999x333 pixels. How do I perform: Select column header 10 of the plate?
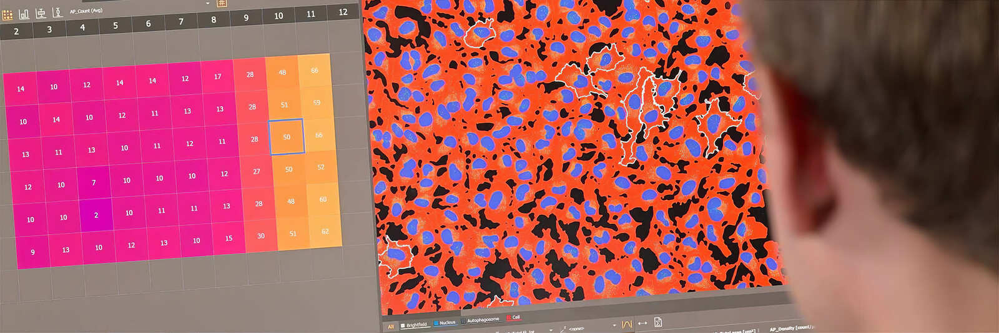coord(278,16)
